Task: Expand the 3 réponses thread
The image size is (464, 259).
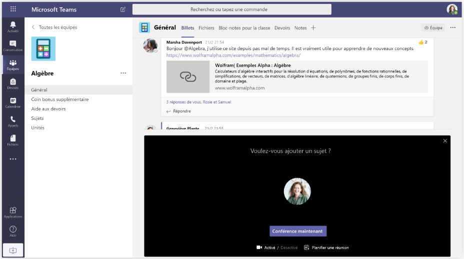Action: [x=198, y=102]
